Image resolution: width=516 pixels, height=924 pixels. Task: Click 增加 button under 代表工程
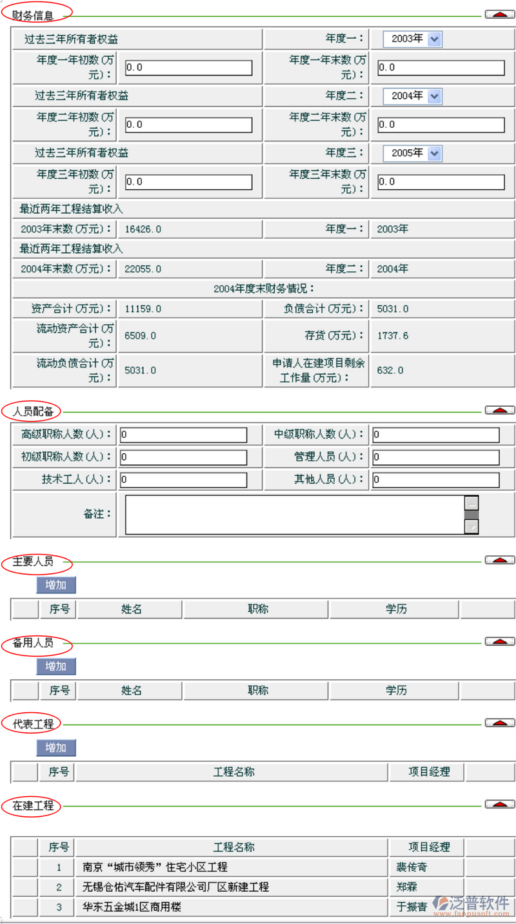click(56, 748)
